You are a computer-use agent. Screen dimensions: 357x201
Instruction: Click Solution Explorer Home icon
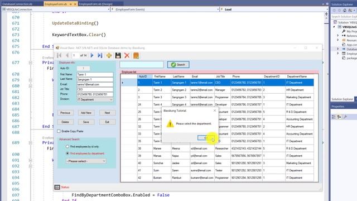(345, 11)
